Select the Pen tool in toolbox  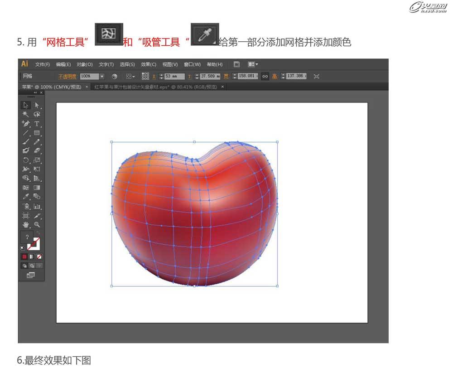point(26,124)
